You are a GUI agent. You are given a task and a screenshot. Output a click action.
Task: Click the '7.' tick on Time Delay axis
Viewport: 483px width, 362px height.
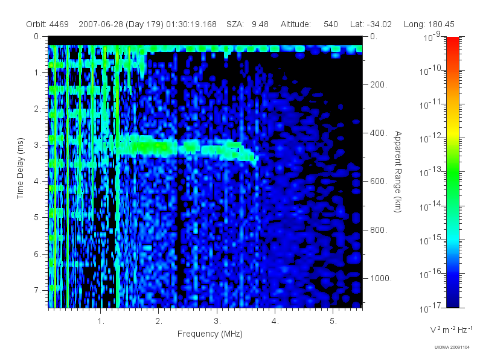click(37, 290)
